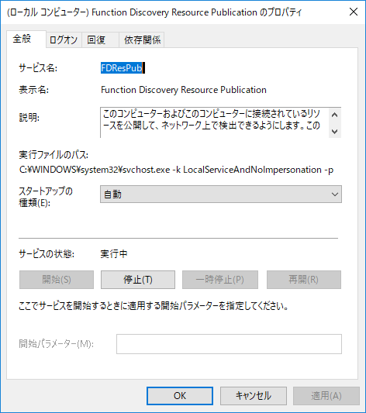Image resolution: width=366 pixels, height=413 pixels.
Task: Switch to the ログオン tab
Action: tap(64, 40)
